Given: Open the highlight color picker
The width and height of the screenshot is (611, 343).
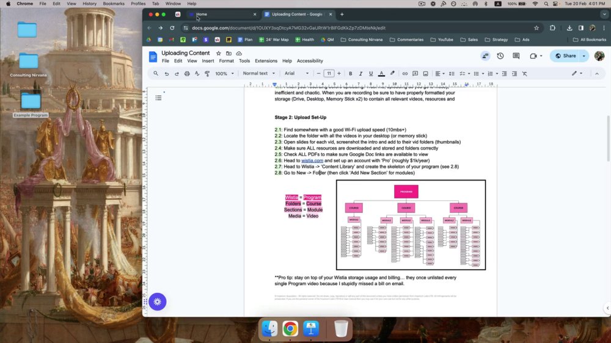Looking at the screenshot, I should (x=392, y=74).
